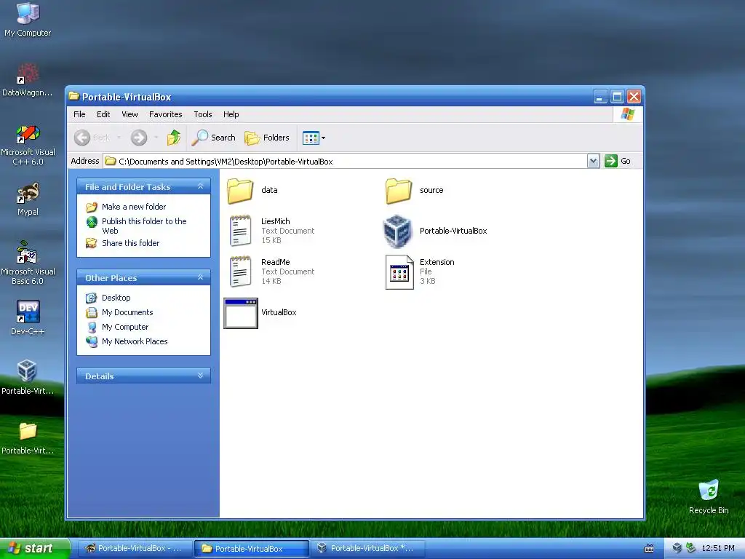Screen dimensions: 745x559
Task: Click the keyboard icon in the taskbar
Action: [648, 549]
